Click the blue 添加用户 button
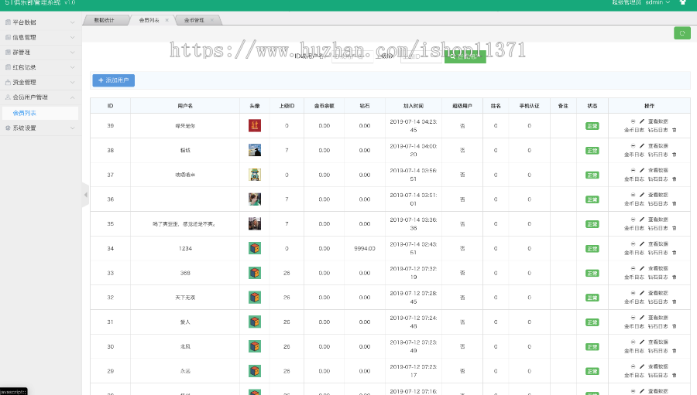Screen dimensions: 697x395 pyautogui.click(x=113, y=80)
